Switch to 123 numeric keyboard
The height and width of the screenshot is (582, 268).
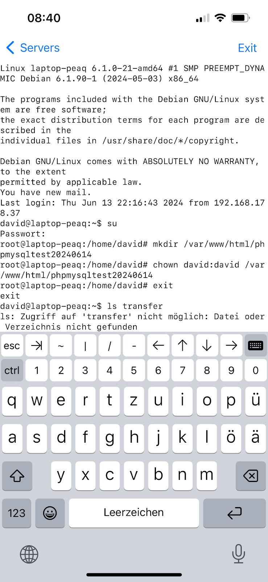coord(17,513)
